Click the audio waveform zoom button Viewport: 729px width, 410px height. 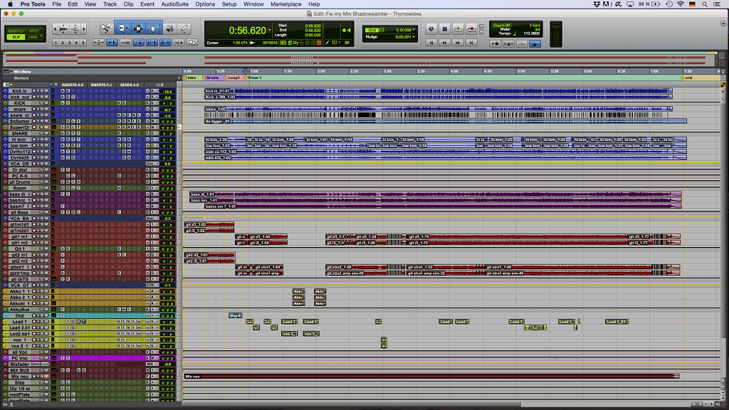click(x=63, y=28)
